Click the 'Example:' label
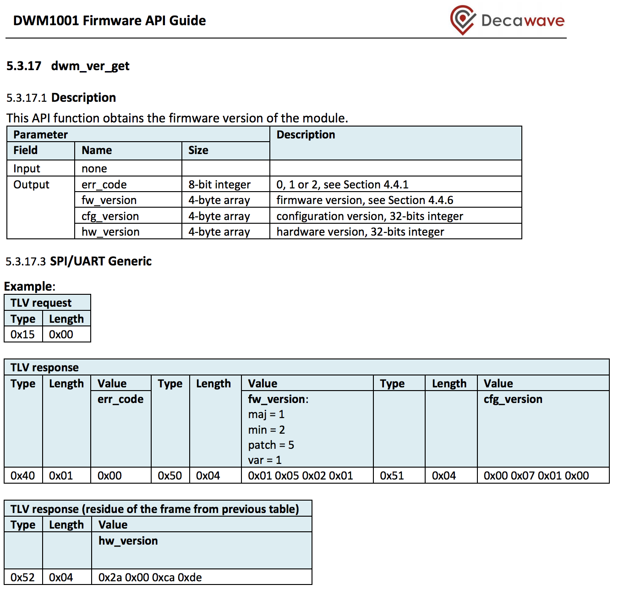The height and width of the screenshot is (590, 624). pos(30,287)
